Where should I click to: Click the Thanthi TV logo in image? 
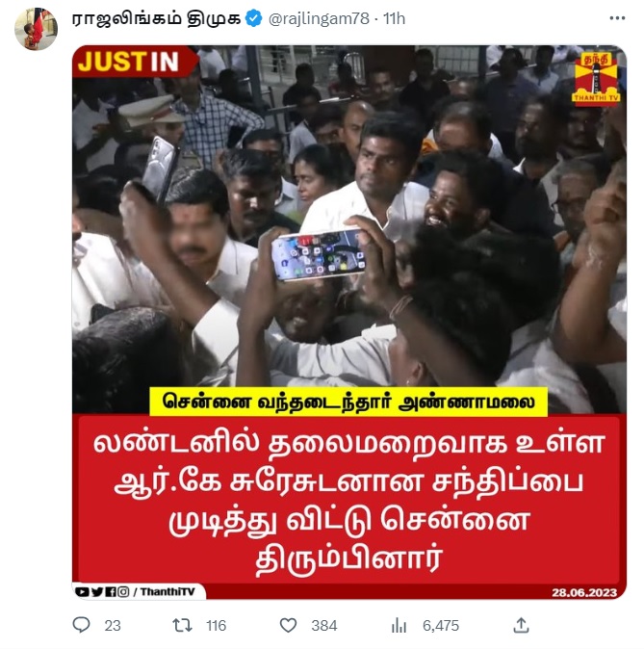click(x=597, y=78)
